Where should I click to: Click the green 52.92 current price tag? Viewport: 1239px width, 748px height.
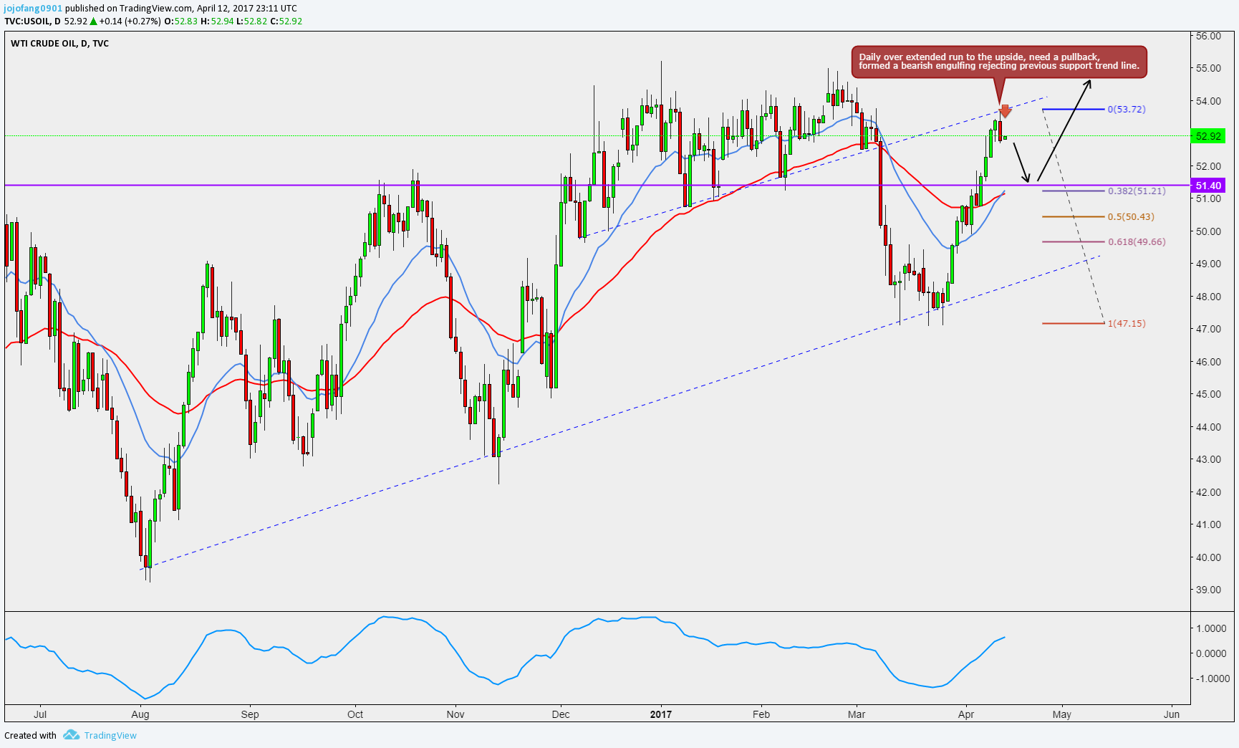(x=1208, y=136)
